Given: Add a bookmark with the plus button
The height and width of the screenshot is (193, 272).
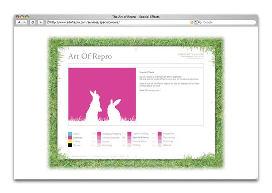Looking at the screenshot, I should click(41, 22).
